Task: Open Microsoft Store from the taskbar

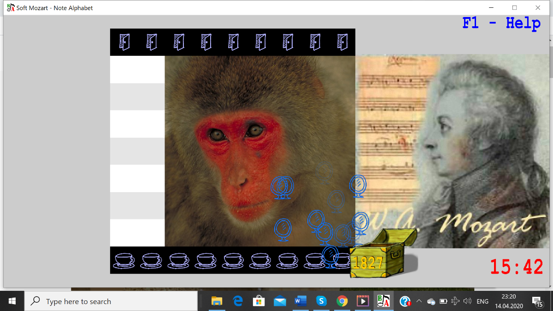Action: 259,301
